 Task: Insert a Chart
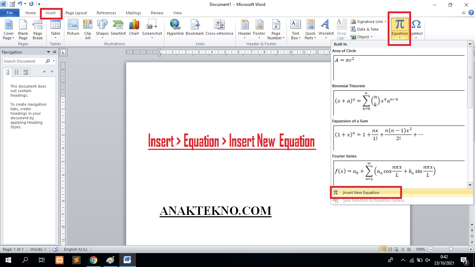(x=134, y=28)
